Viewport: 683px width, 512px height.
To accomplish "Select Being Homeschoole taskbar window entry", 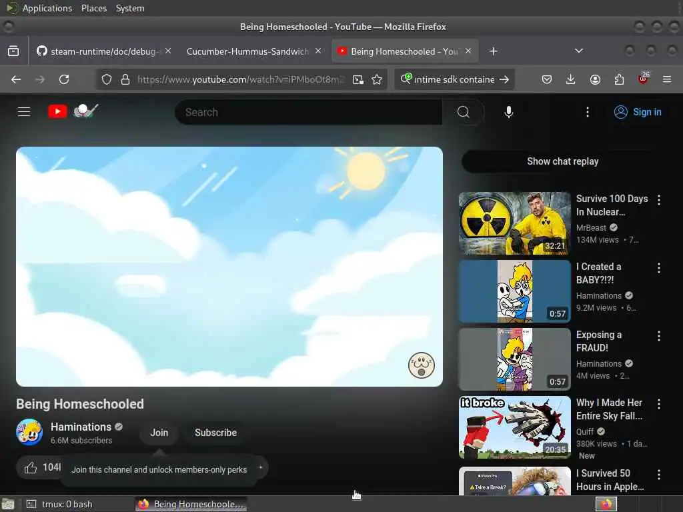I will pos(191,504).
